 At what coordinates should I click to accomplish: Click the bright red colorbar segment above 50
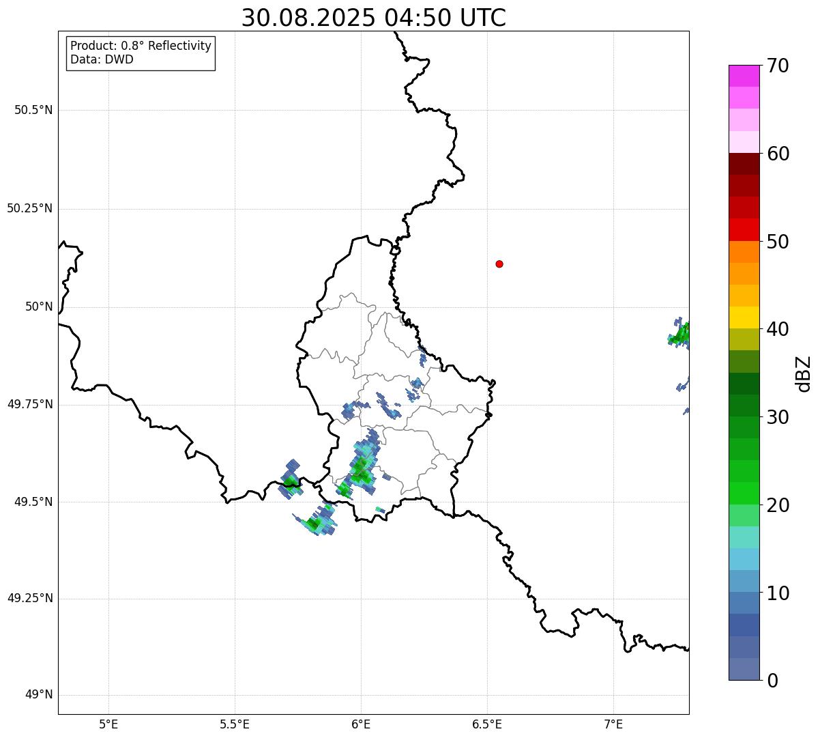pyautogui.click(x=744, y=230)
